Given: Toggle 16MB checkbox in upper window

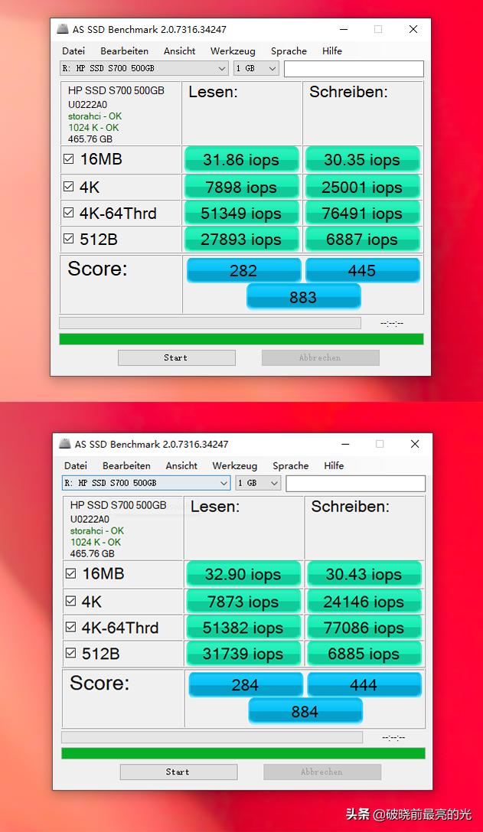Looking at the screenshot, I should (x=68, y=158).
